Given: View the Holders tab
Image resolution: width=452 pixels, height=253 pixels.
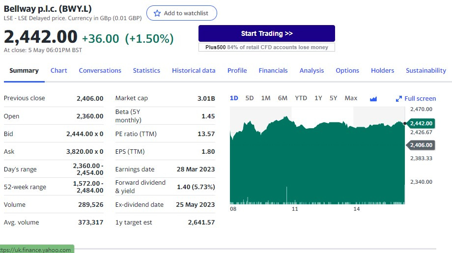Looking at the screenshot, I should point(383,71).
